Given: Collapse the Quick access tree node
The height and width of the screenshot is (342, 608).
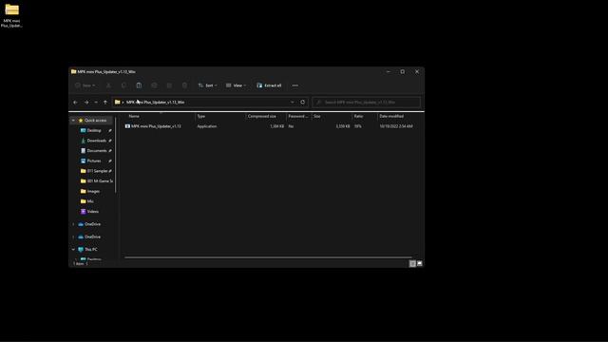Looking at the screenshot, I should (x=73, y=121).
